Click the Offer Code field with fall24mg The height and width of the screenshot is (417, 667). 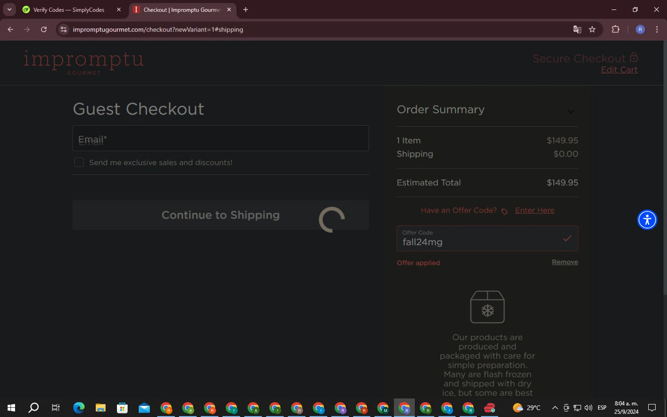pos(487,238)
